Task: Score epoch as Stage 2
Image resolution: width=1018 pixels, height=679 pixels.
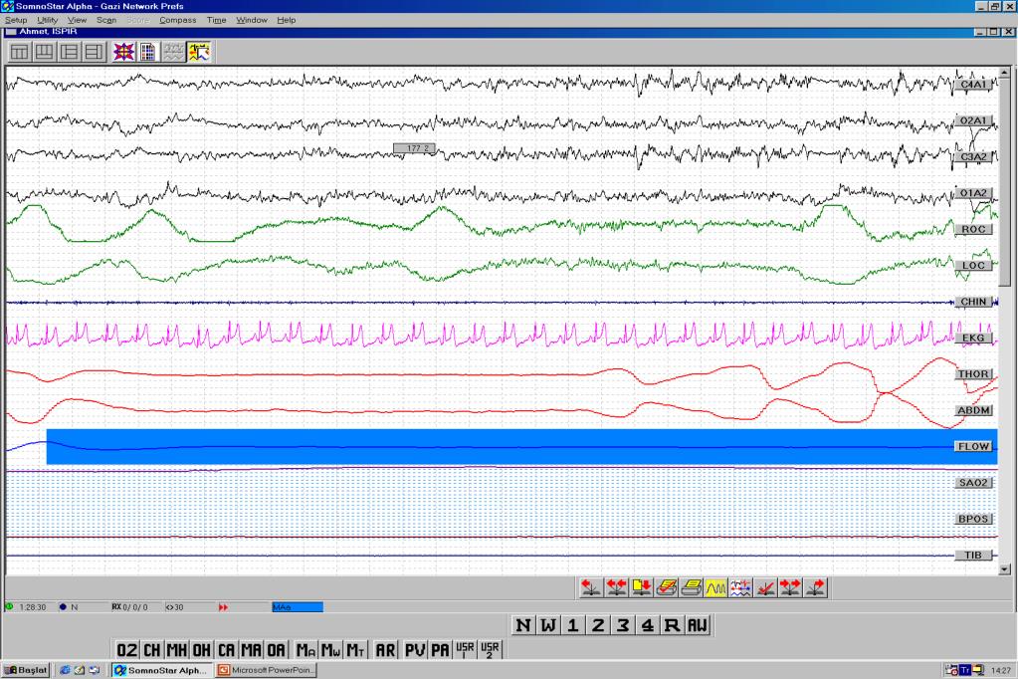Action: (x=597, y=625)
